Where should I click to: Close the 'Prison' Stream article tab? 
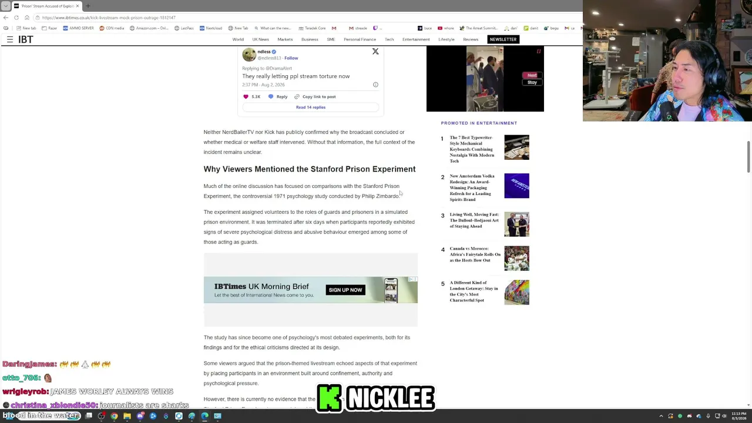pos(77,6)
